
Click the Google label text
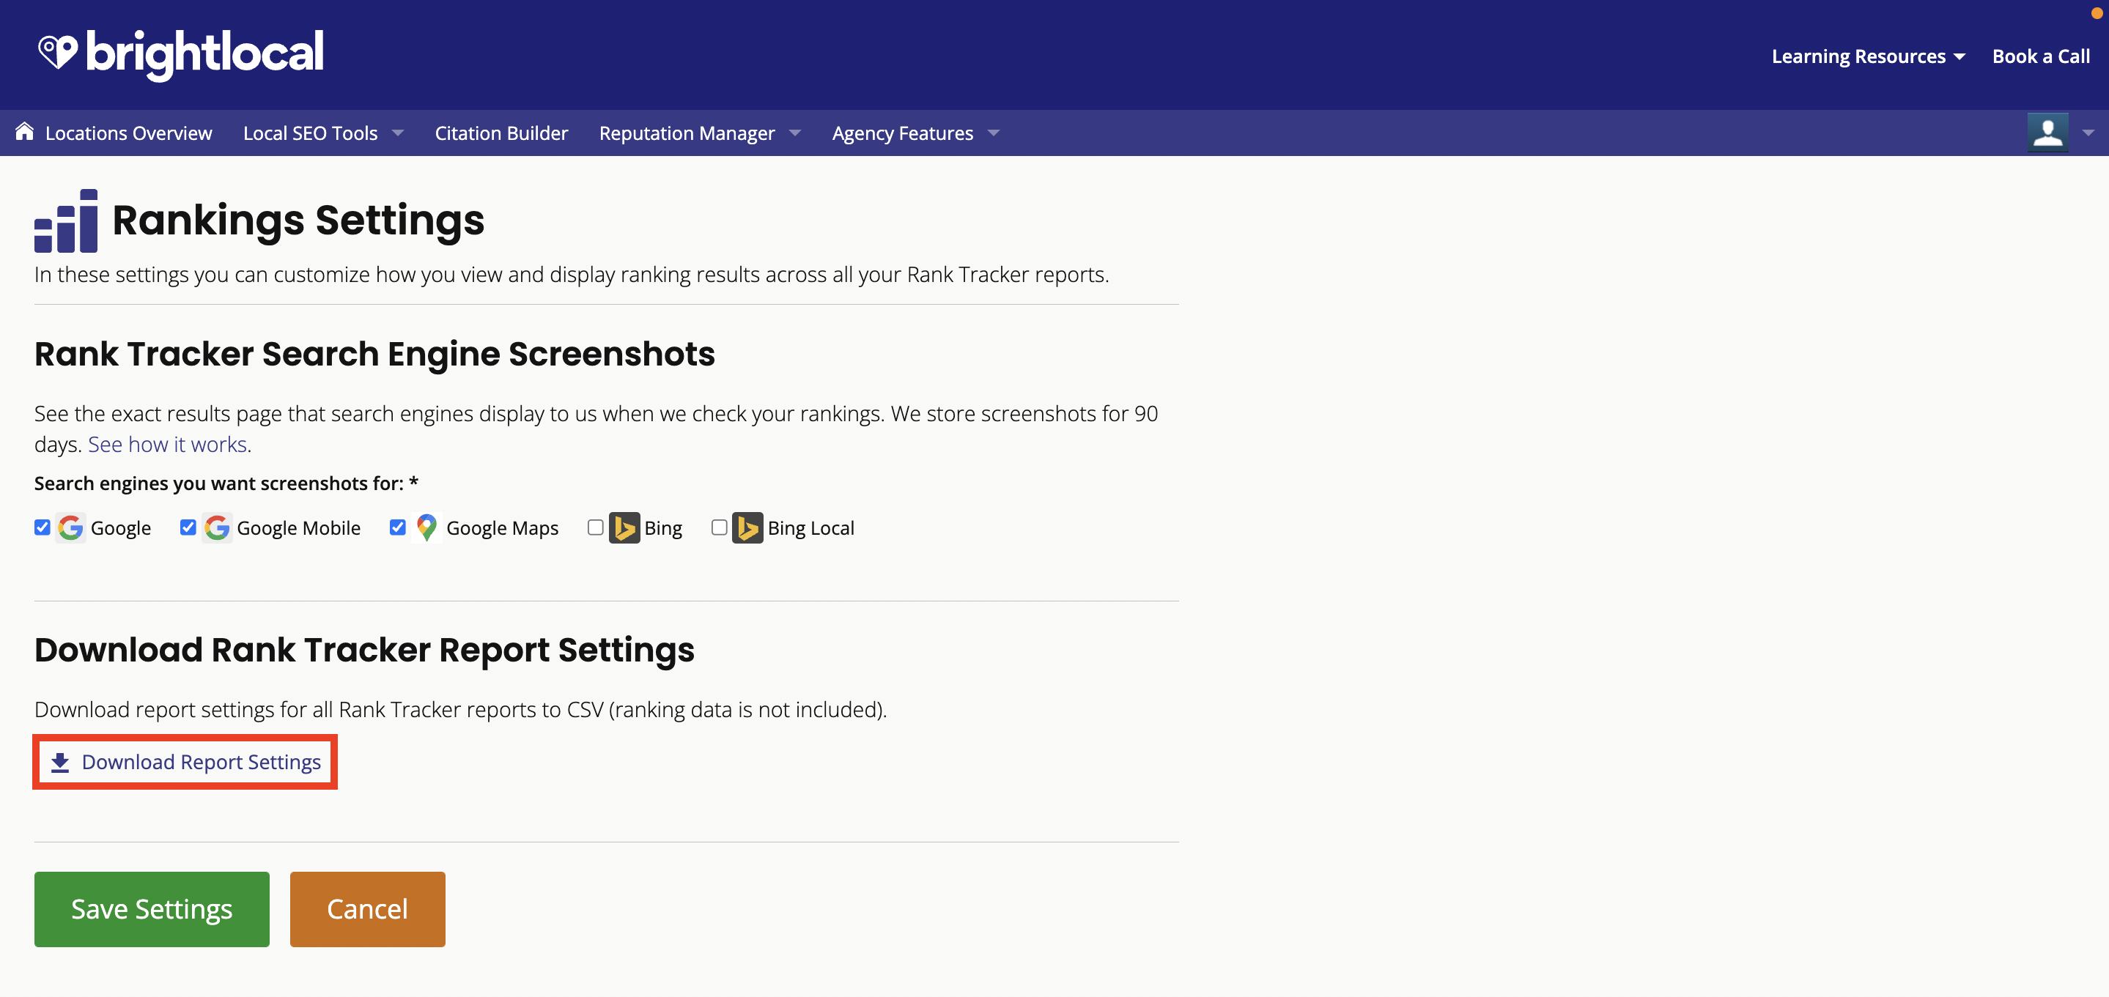(121, 529)
